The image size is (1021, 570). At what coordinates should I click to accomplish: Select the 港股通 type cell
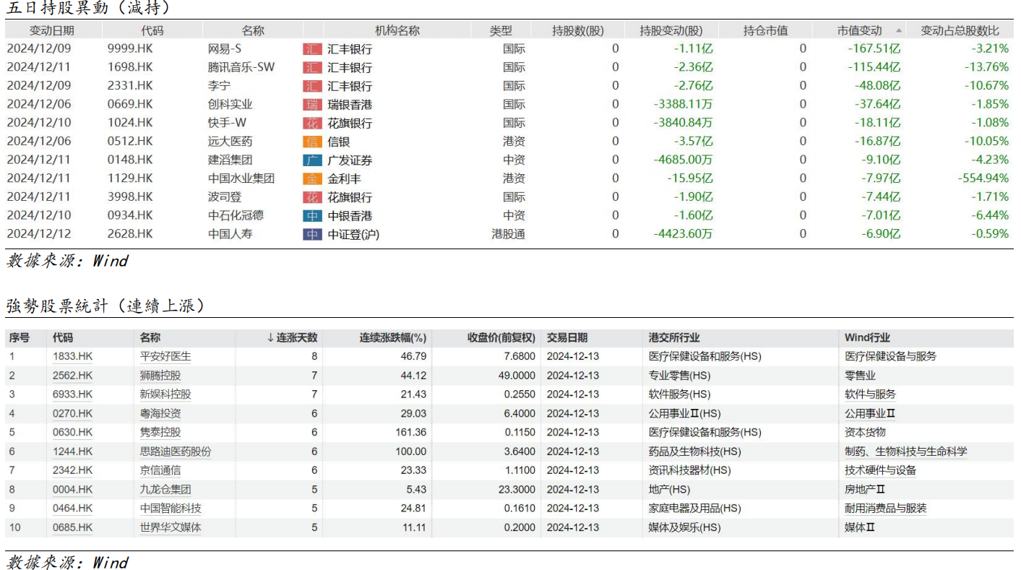[x=509, y=234]
